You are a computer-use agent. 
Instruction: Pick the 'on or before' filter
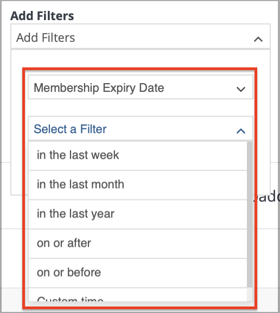coord(138,273)
